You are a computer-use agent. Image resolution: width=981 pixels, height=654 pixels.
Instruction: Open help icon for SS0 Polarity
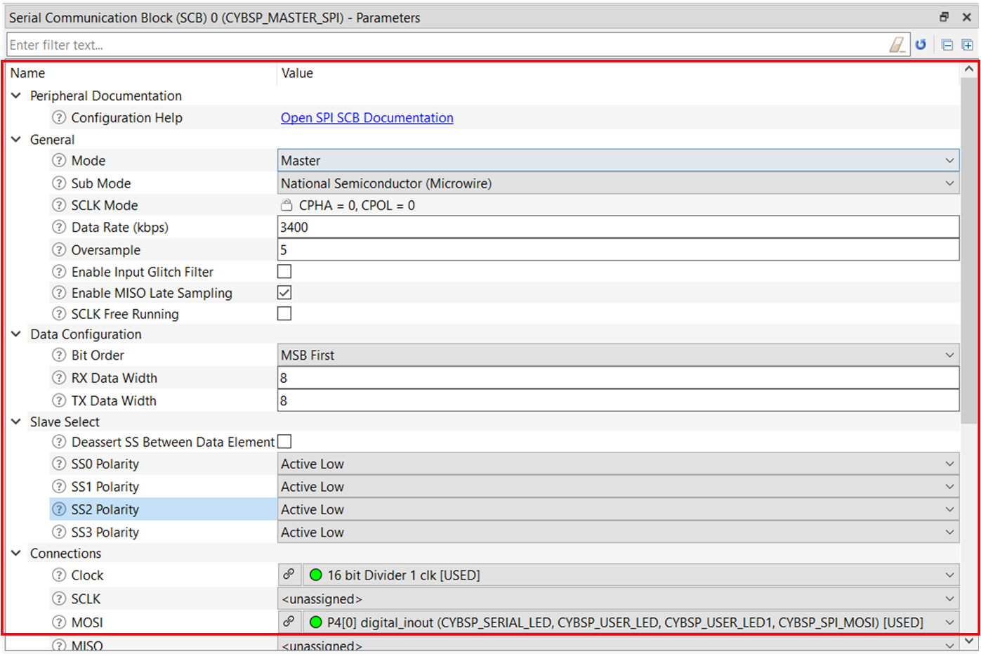[x=60, y=464]
